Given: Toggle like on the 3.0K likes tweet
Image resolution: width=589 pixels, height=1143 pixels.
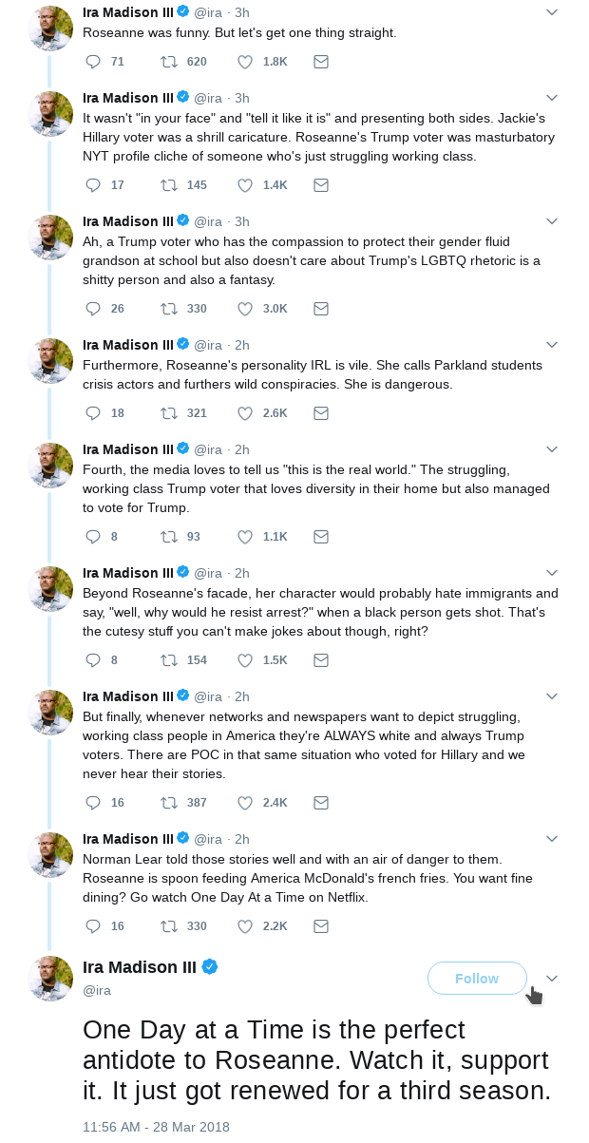Looking at the screenshot, I should (x=245, y=309).
